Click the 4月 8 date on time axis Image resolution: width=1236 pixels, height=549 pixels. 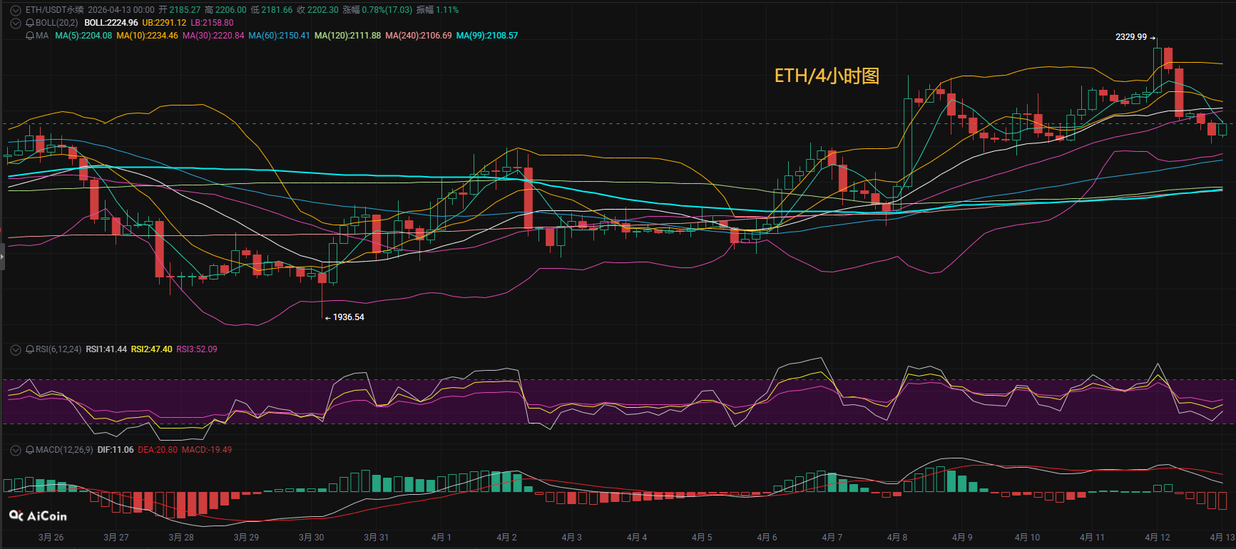pyautogui.click(x=897, y=537)
